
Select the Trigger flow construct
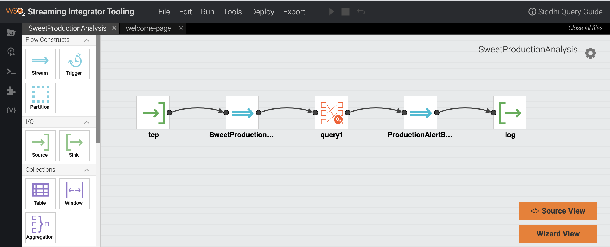click(x=74, y=64)
